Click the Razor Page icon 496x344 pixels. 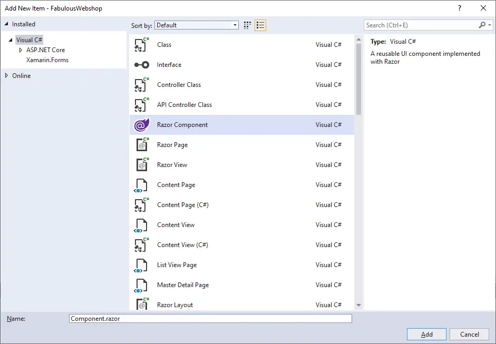tap(142, 145)
